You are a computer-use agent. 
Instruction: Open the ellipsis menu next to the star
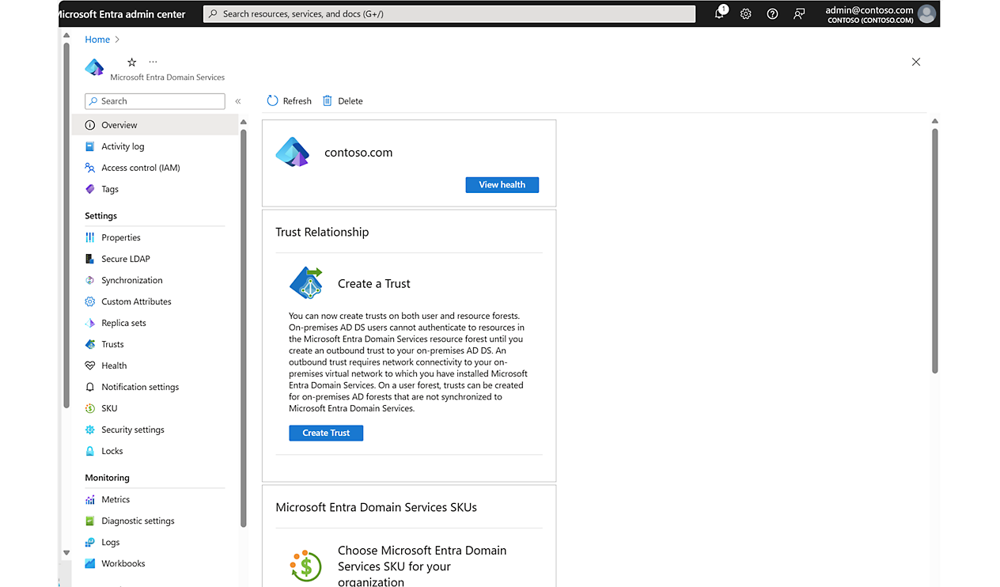point(153,62)
